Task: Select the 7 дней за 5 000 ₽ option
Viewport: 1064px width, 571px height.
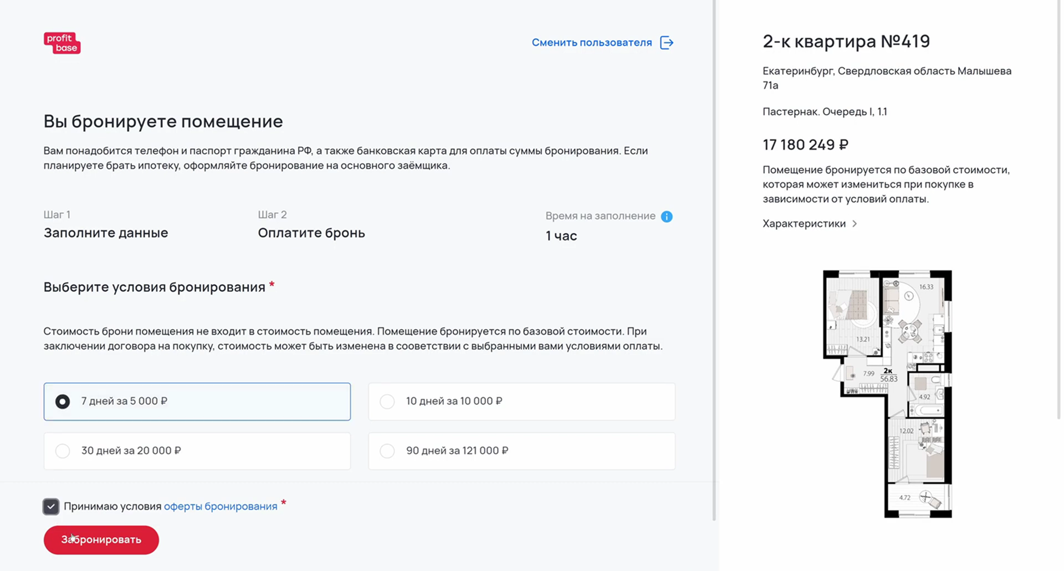Action: tap(197, 402)
